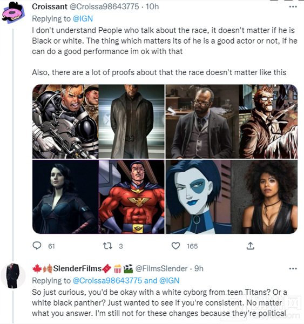The image size is (304, 324).
Task: Open the more options menu on Croissant's tweet
Action: click(x=293, y=7)
